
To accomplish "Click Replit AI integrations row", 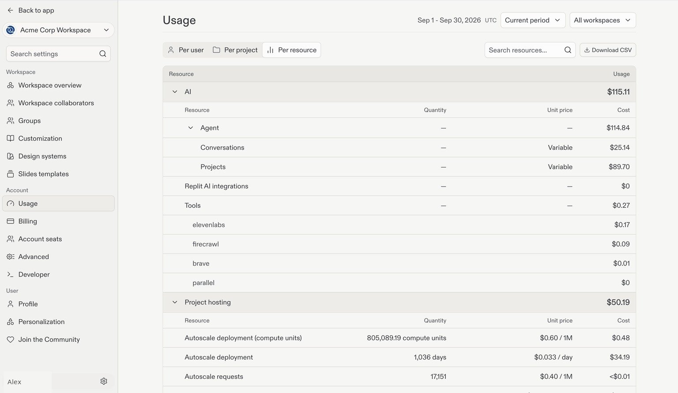I will click(399, 186).
